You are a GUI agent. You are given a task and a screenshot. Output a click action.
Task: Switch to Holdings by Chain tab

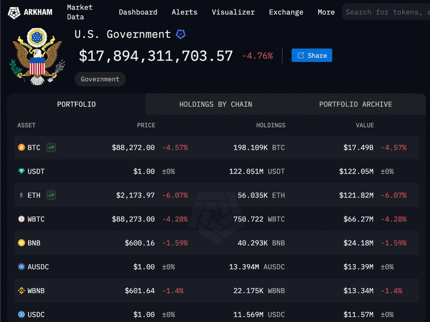point(216,104)
